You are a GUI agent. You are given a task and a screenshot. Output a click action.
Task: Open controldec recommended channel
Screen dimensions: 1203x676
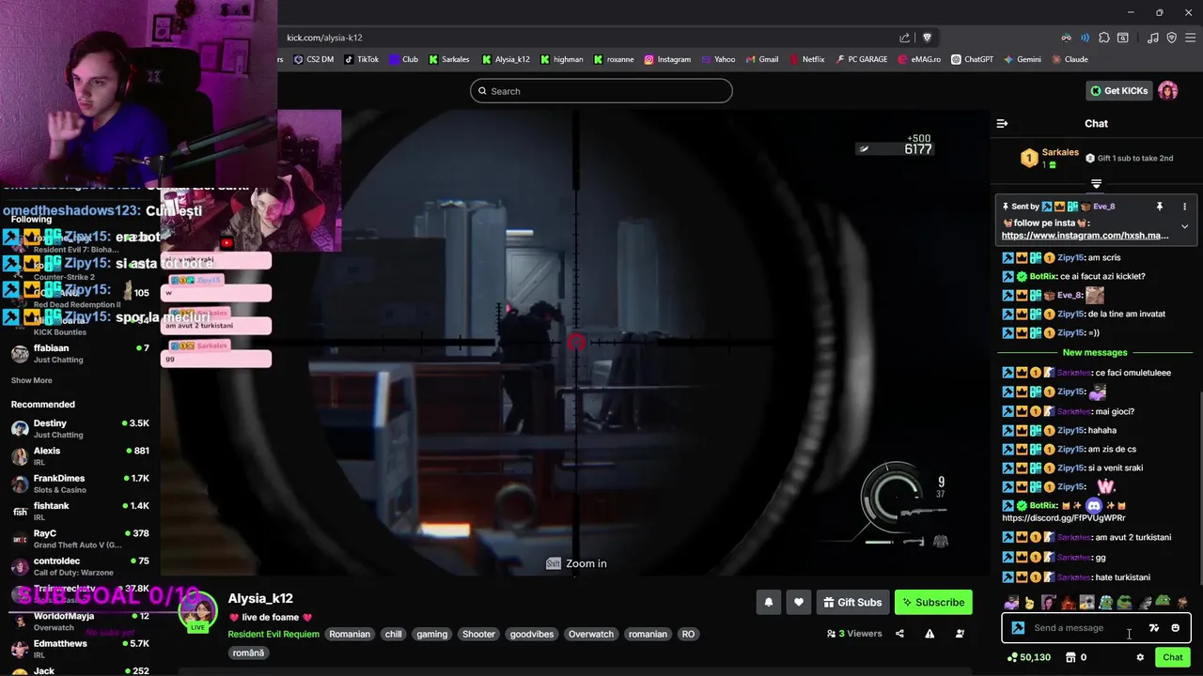(x=79, y=566)
